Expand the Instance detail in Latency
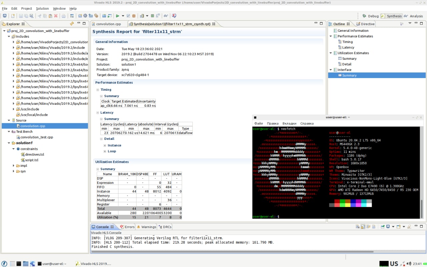The height and width of the screenshot is (267, 427). click(x=105, y=146)
